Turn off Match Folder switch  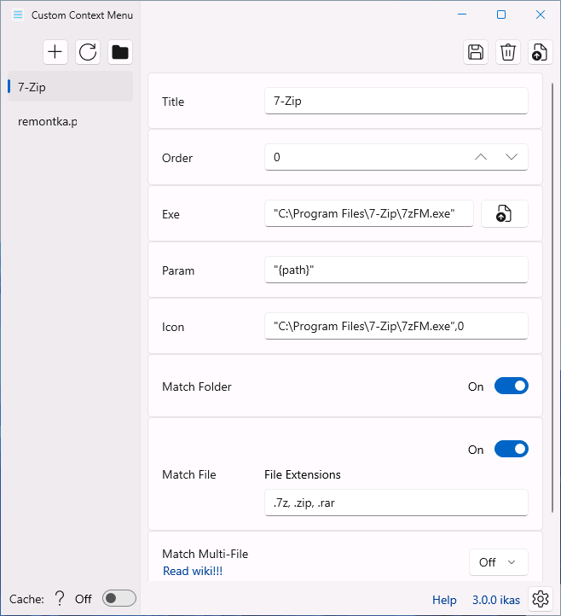click(x=512, y=386)
